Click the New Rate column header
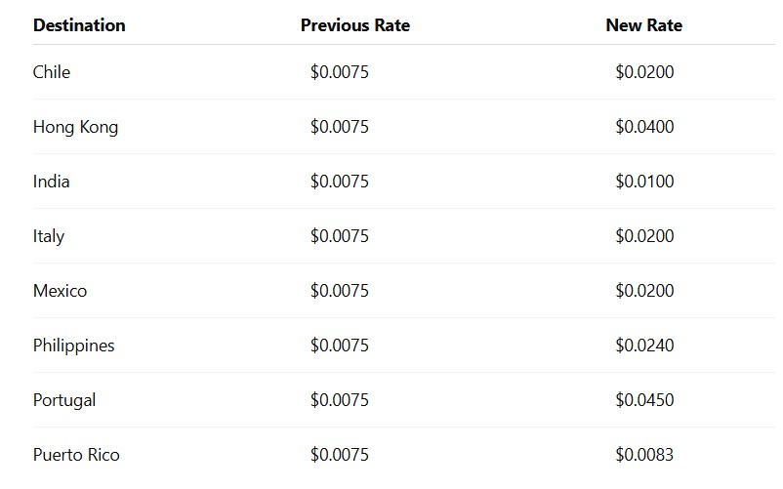This screenshot has width=783, height=489. click(644, 25)
